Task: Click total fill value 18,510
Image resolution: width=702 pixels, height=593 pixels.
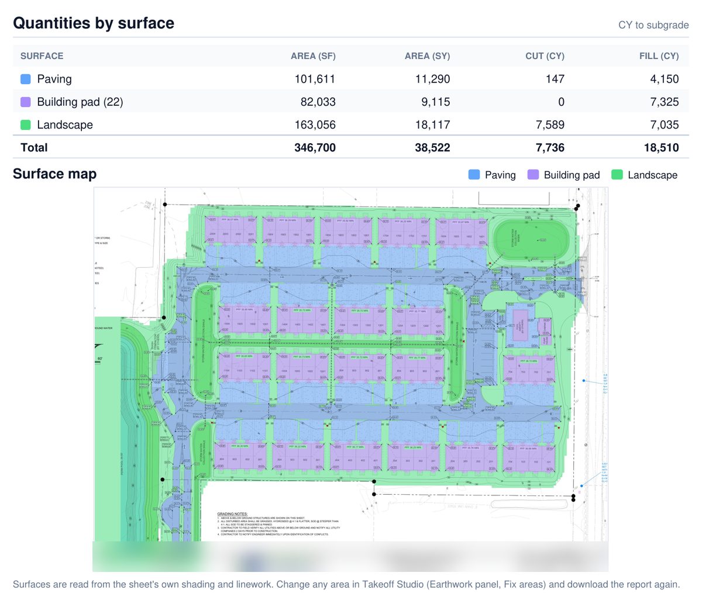Action: click(661, 147)
